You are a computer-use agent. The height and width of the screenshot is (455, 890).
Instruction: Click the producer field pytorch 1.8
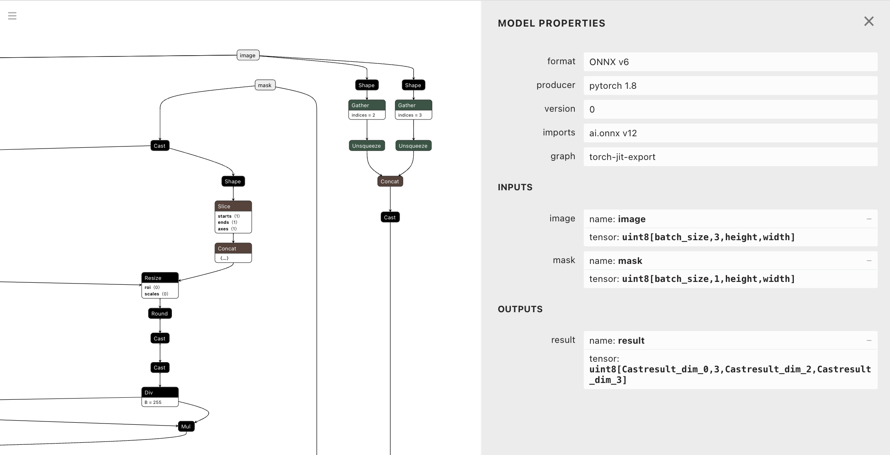coord(730,86)
